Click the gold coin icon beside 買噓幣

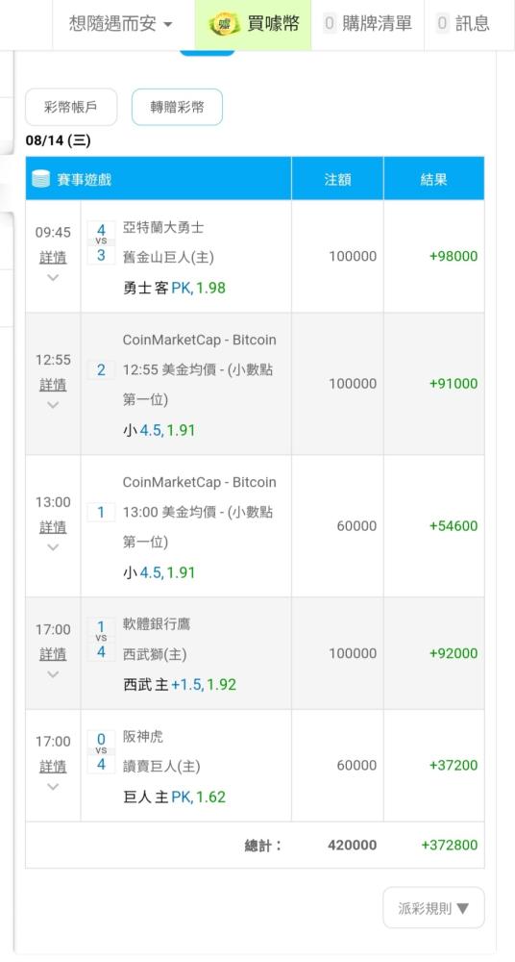[224, 24]
